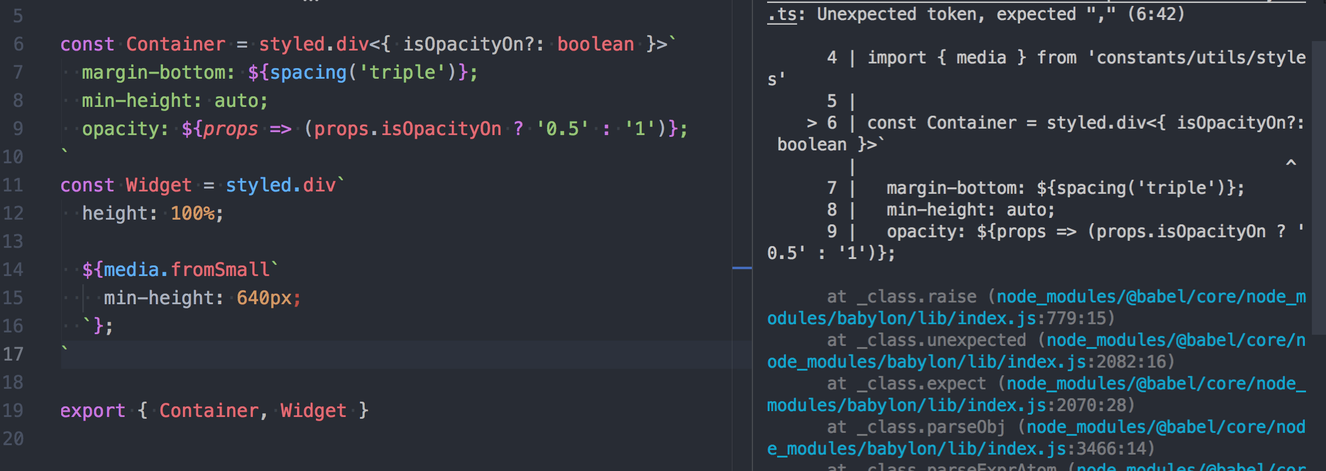
Task: Click terminal line '9 | opacity:'
Action: point(1066,231)
